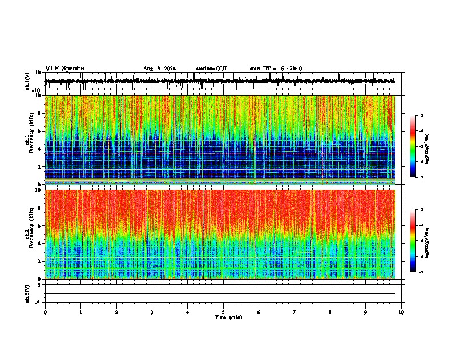Click inside the ch.1 spectrogram panel
452x350 pixels.
tap(220, 140)
